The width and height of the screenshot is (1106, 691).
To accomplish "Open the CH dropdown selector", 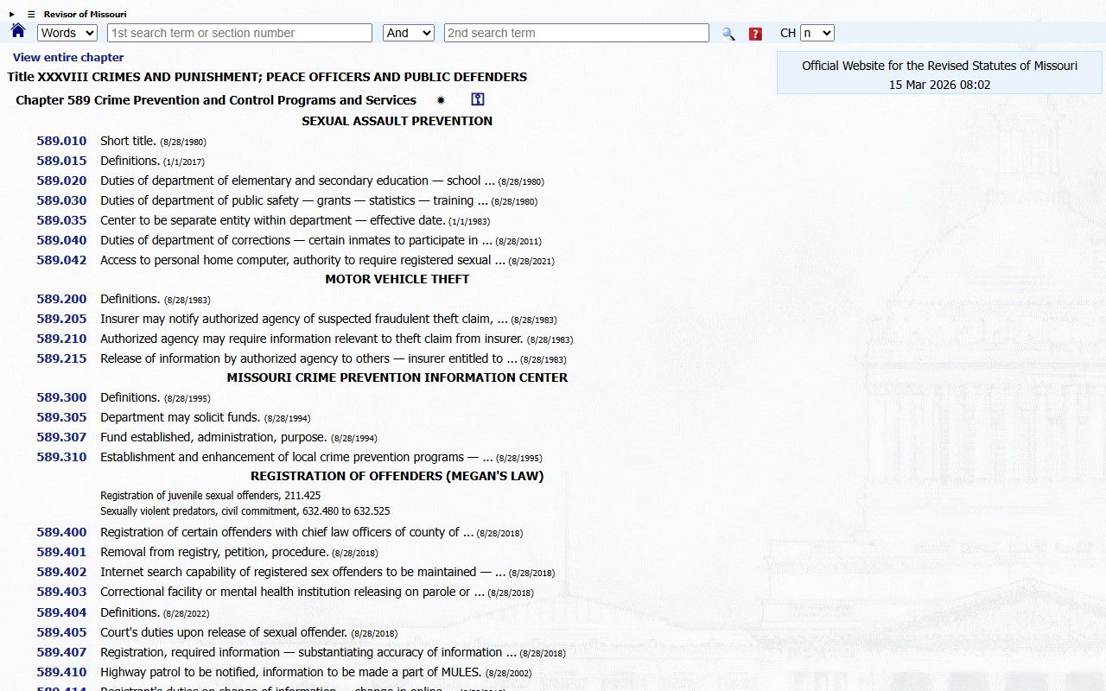I will click(817, 33).
